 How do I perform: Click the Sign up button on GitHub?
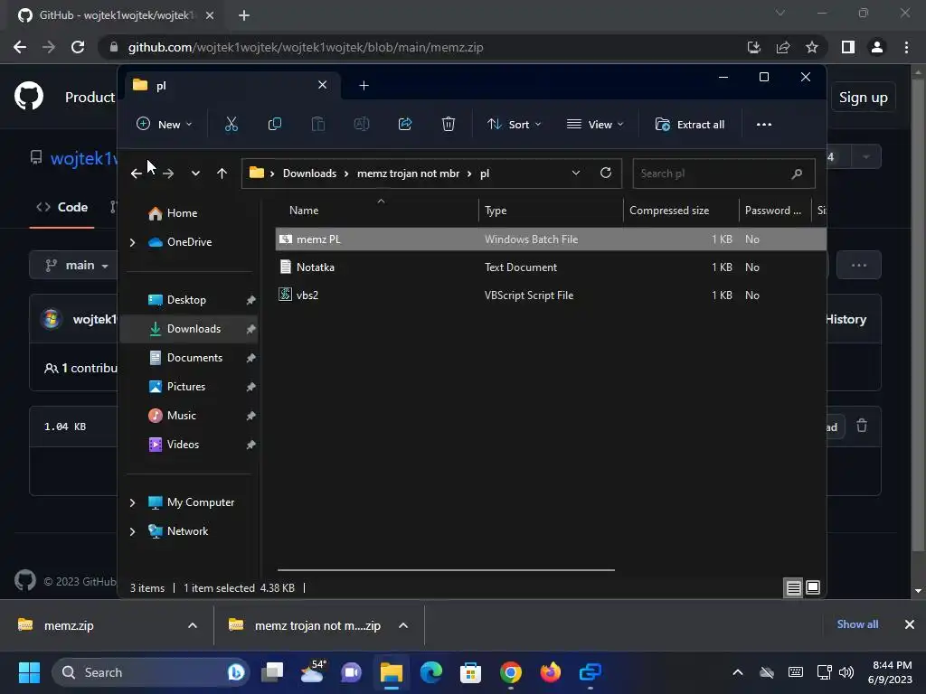coord(864,98)
